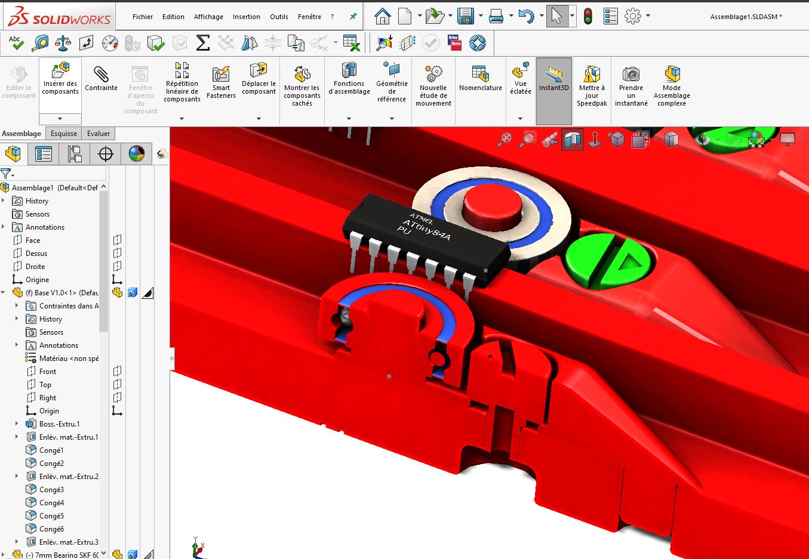Select the Contrainte (mate) tool
The width and height of the screenshot is (809, 559).
[x=101, y=79]
